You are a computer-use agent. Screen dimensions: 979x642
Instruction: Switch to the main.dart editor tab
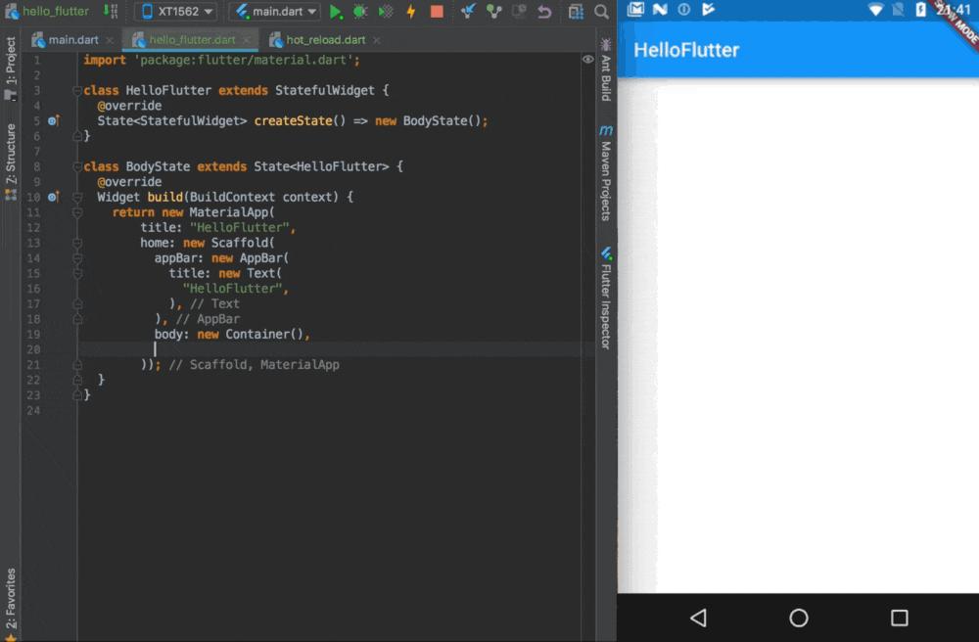point(73,40)
